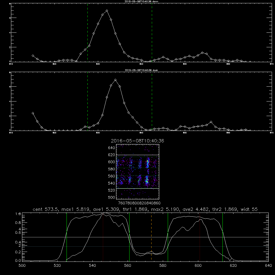Screen dimensions: 275x275
Task: Click x-axis label 640 of bottom plot
Action: pyautogui.click(x=268, y=266)
